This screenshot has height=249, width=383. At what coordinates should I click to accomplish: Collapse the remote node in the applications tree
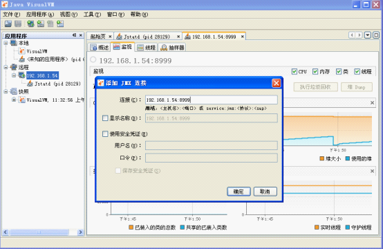pyautogui.click(x=6, y=67)
